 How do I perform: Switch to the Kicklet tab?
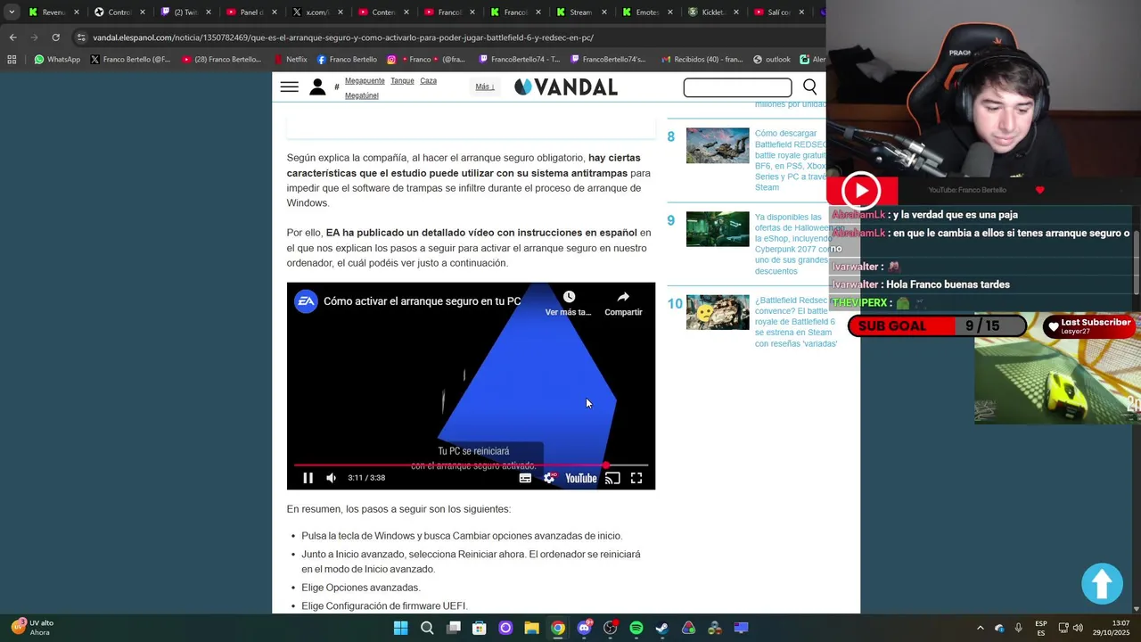click(712, 12)
